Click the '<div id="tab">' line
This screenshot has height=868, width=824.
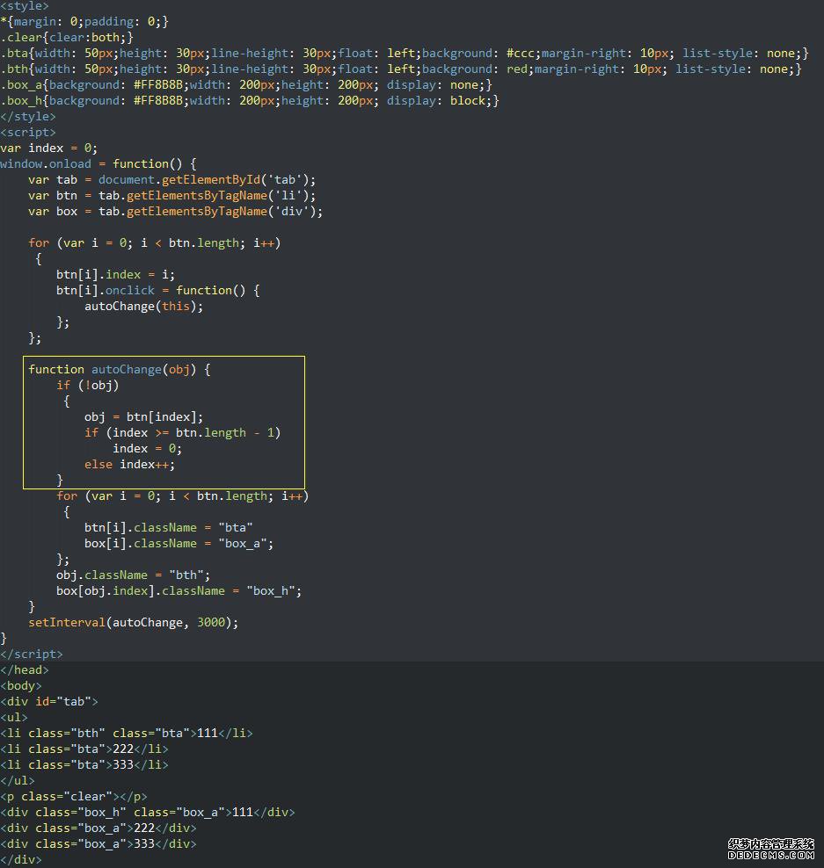(x=48, y=701)
